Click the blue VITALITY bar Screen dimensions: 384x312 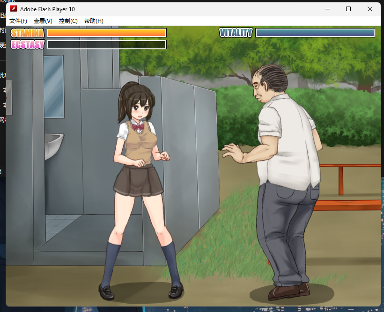[x=315, y=33]
